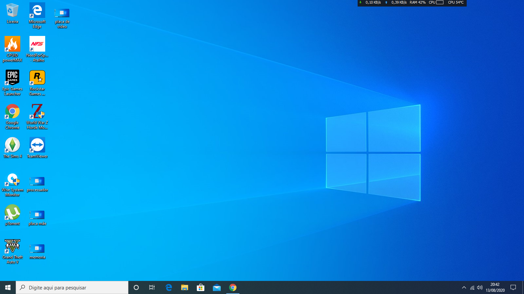Switch to Chrome on the taskbar
This screenshot has height=294, width=524.
pos(233,287)
